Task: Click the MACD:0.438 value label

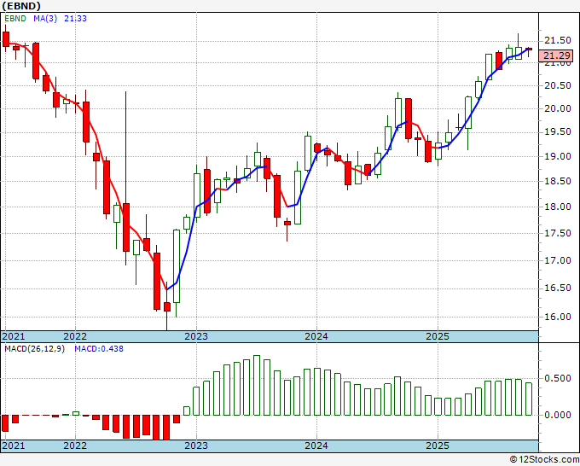Action: click(x=99, y=349)
